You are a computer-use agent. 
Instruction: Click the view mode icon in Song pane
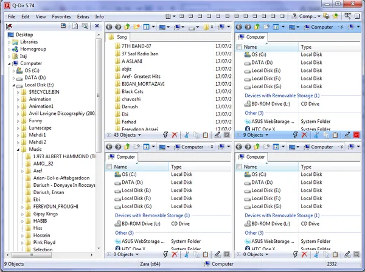tap(146, 27)
